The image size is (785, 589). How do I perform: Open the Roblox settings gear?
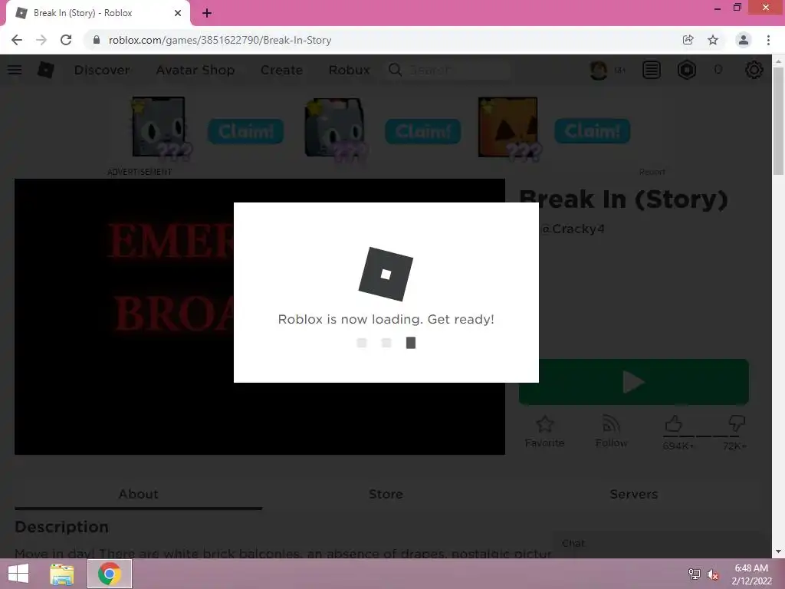pyautogui.click(x=754, y=70)
